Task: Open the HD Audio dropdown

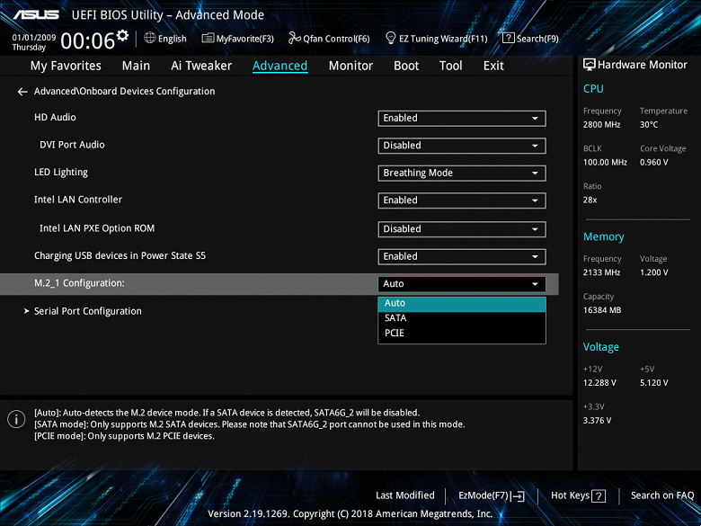Action: (462, 118)
